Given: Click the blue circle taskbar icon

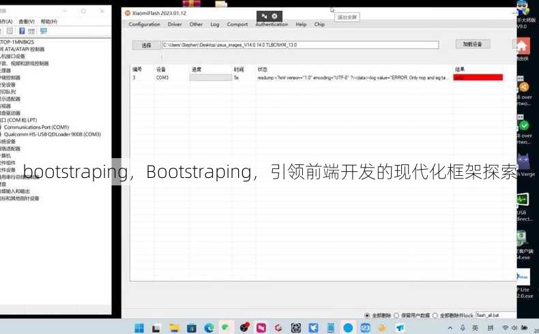Looking at the screenshot, I should 348,328.
